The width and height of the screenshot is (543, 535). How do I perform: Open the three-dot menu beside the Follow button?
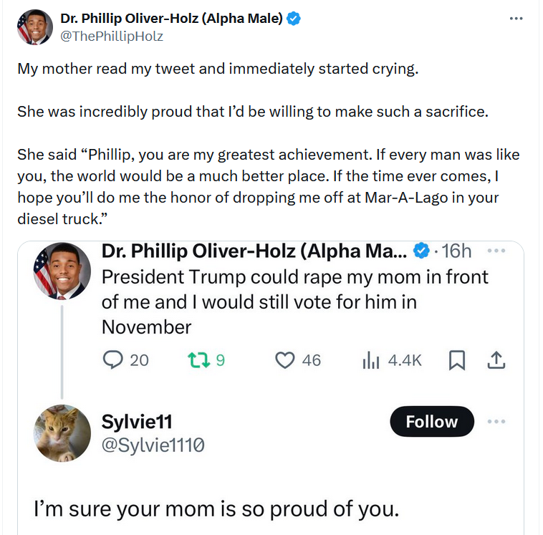[496, 422]
